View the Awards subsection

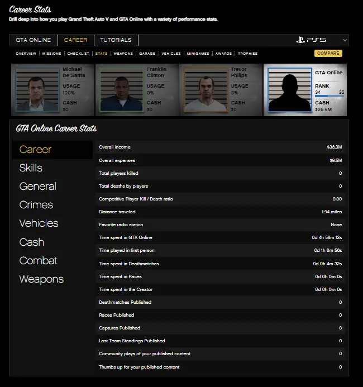click(x=223, y=54)
